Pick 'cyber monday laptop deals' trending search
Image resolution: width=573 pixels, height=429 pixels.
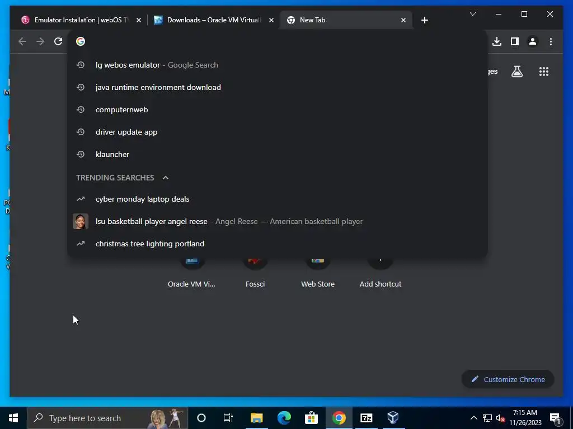point(278,199)
